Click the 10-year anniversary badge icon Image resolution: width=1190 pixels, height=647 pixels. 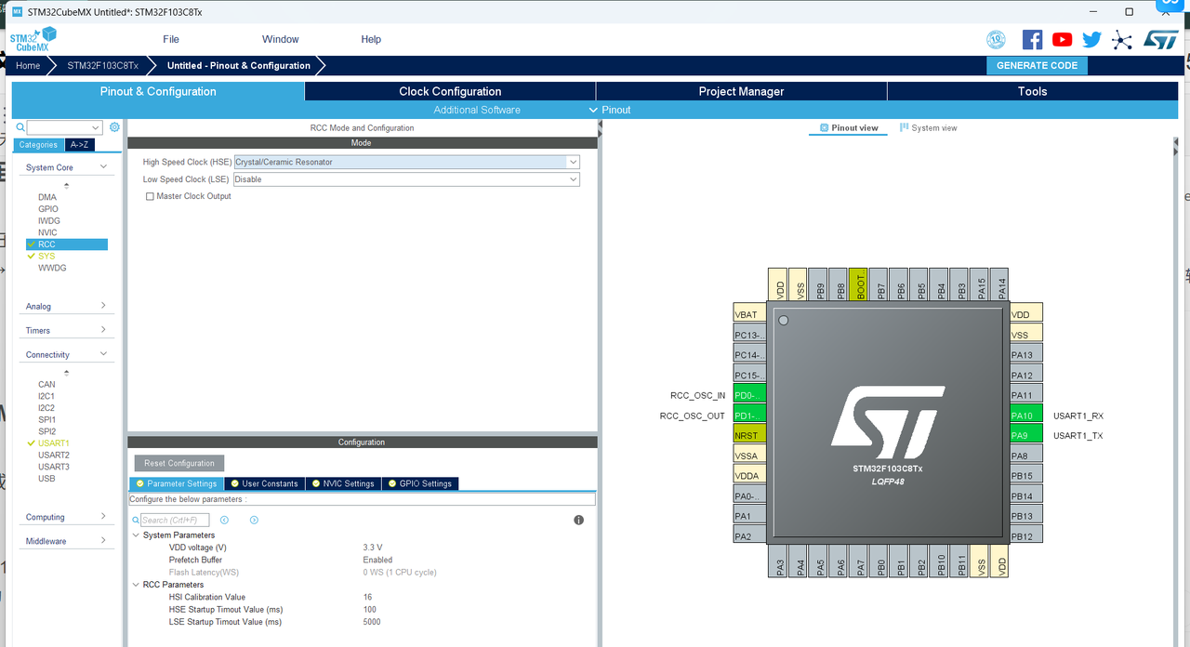click(996, 39)
